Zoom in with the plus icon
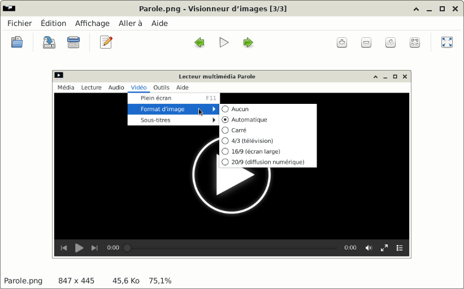Image resolution: width=464 pixels, height=289 pixels. (x=342, y=42)
